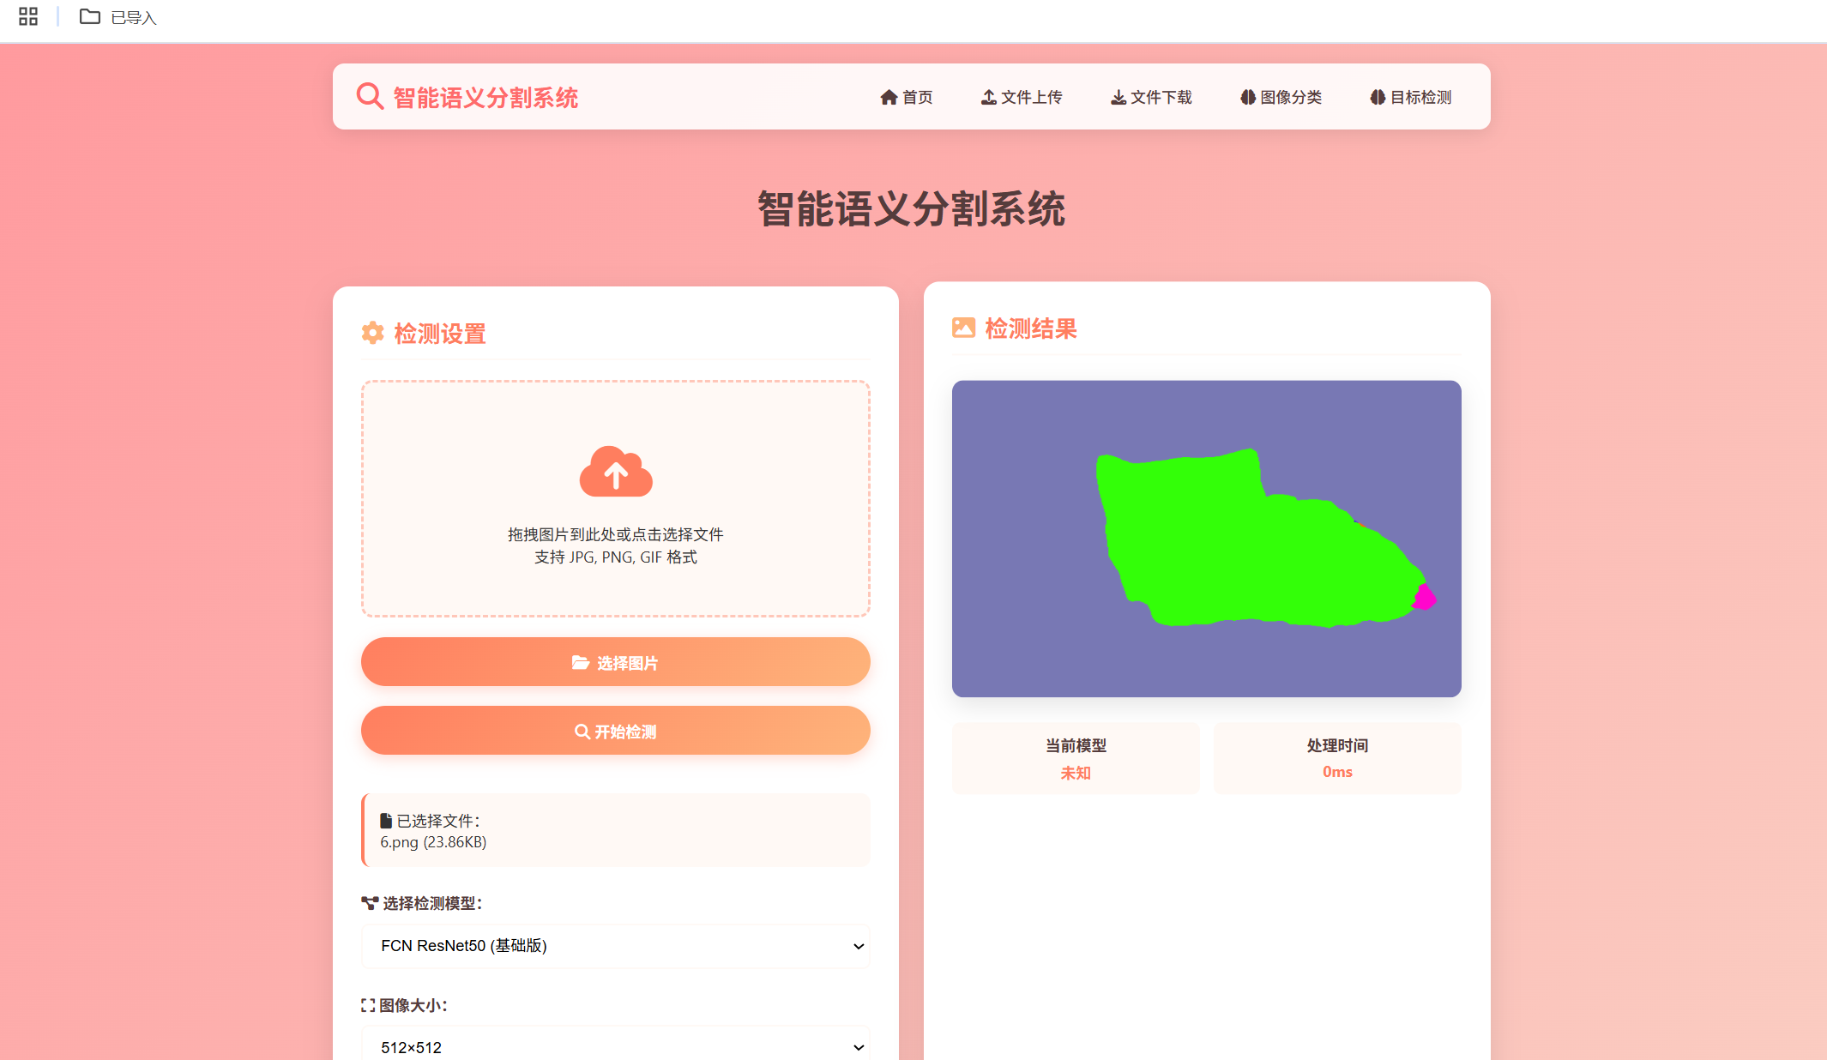
Task: Open the 512×512 image size dropdown
Action: click(x=616, y=1047)
